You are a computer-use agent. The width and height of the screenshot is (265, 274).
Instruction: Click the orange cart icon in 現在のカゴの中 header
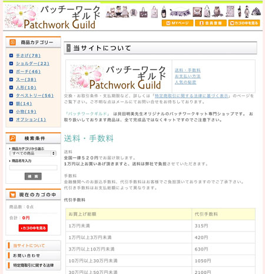point(12,194)
